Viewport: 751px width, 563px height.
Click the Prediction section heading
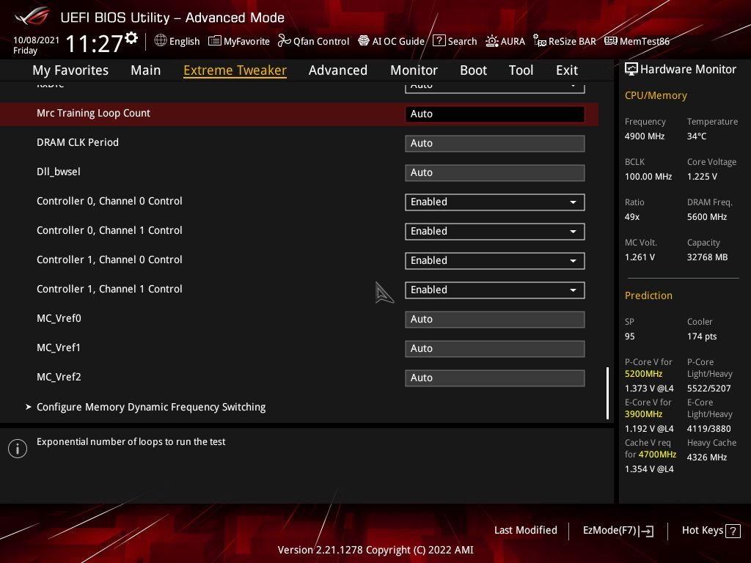pyautogui.click(x=648, y=295)
